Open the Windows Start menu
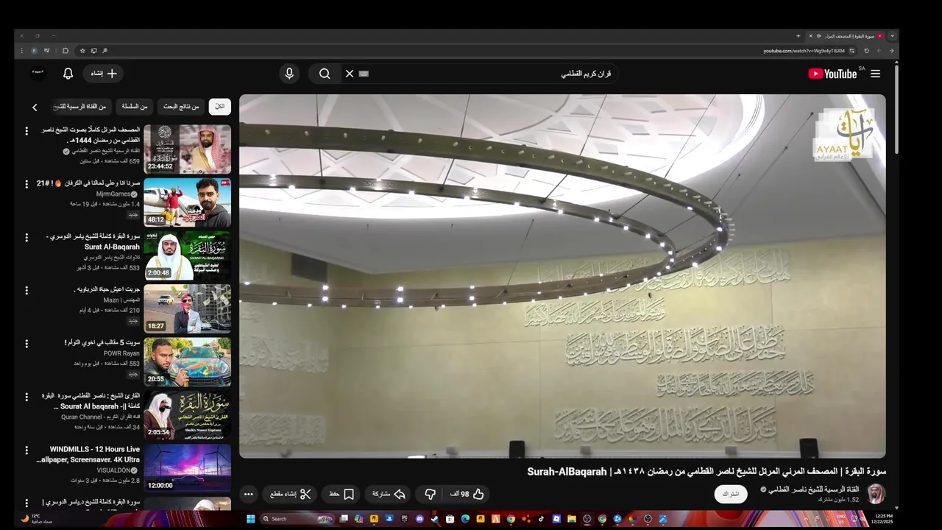Image resolution: width=942 pixels, height=530 pixels. pos(251,518)
